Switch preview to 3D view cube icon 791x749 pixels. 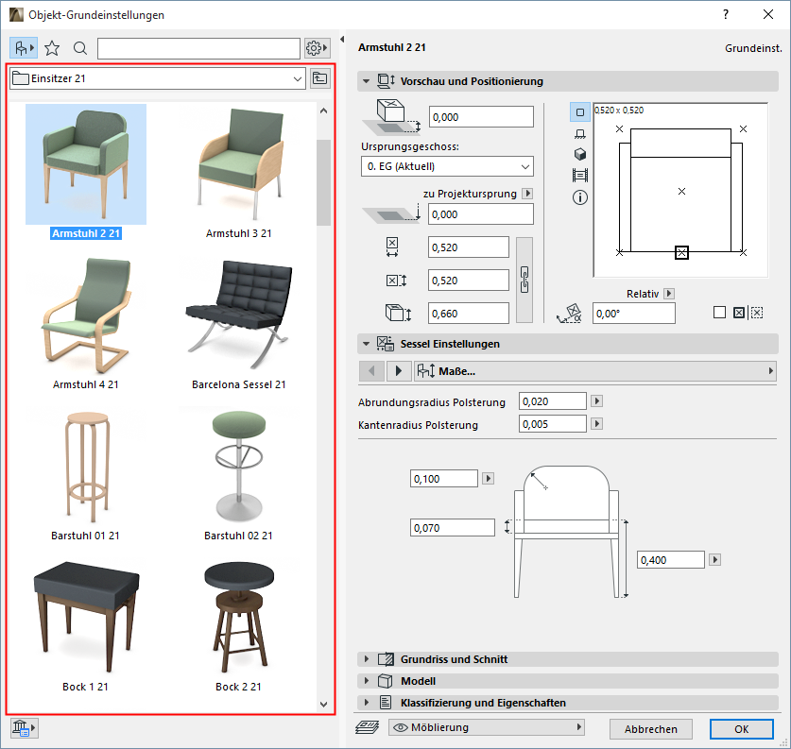[x=580, y=154]
